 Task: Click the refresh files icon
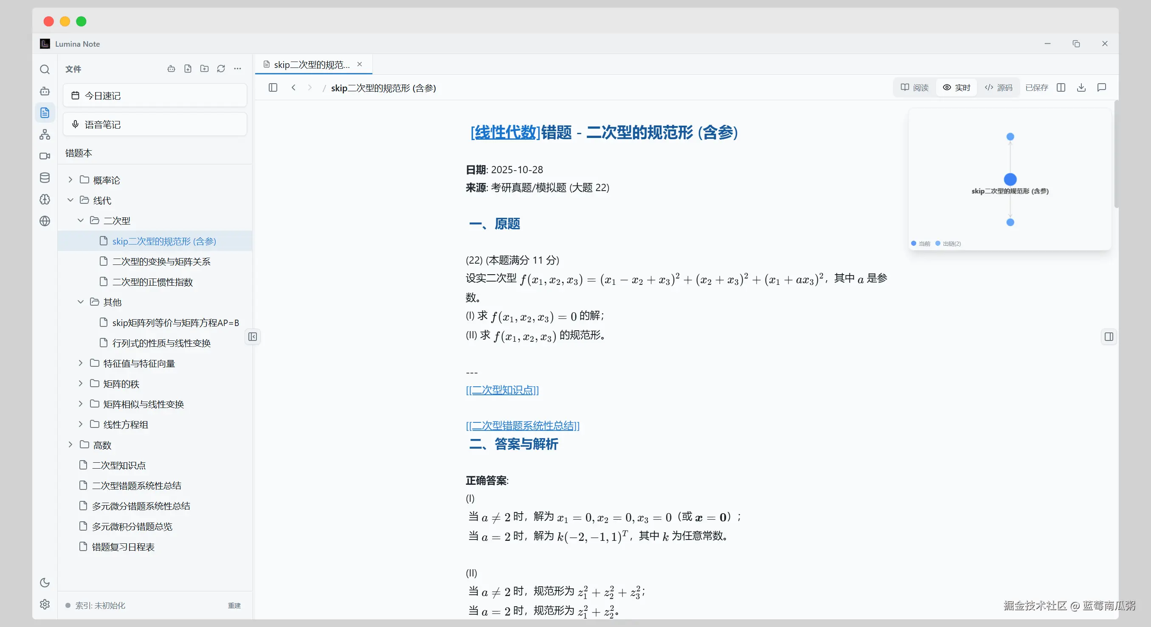point(221,69)
